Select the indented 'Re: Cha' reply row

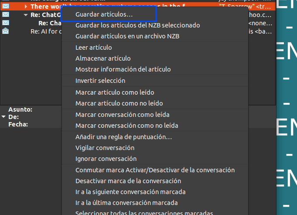50,23
